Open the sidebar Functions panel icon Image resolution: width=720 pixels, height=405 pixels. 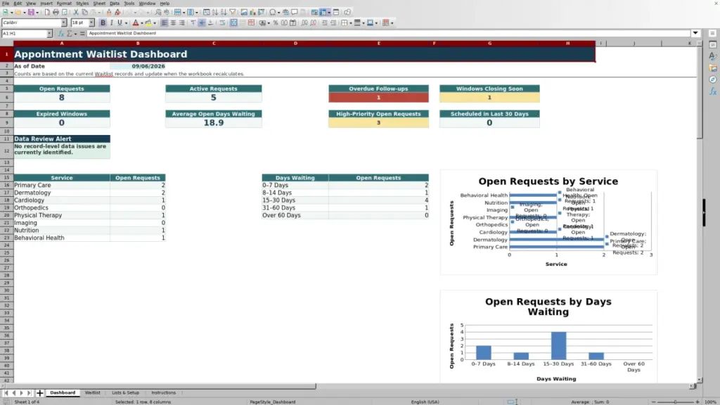(713, 91)
